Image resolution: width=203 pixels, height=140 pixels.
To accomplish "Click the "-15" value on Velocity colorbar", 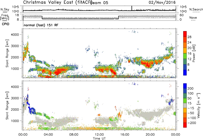I will [191, 108].
